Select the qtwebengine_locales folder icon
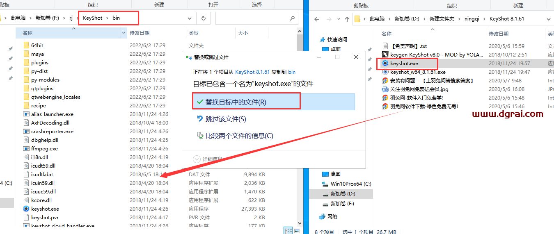Image resolution: width=554 pixels, height=234 pixels. 26,97
